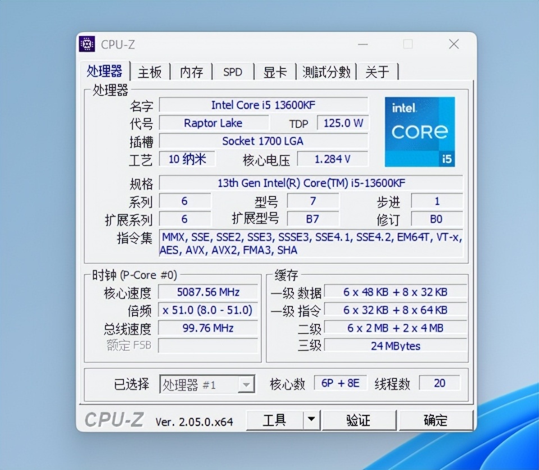539x470 pixels.
Task: Select the SPD tab
Action: [232, 72]
